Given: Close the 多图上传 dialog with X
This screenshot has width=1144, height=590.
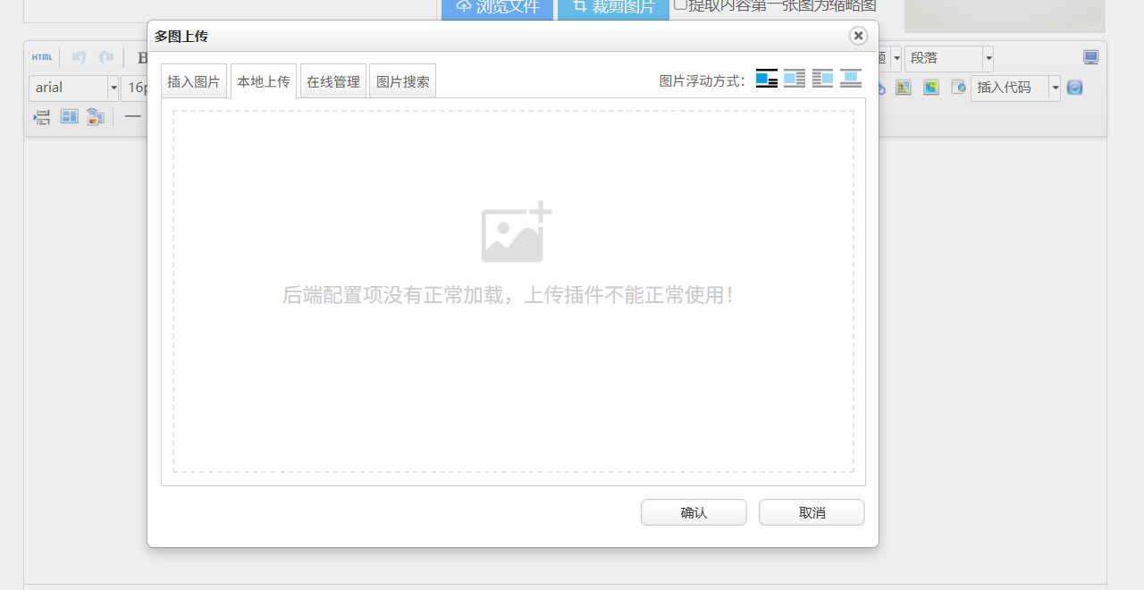Looking at the screenshot, I should [x=858, y=36].
